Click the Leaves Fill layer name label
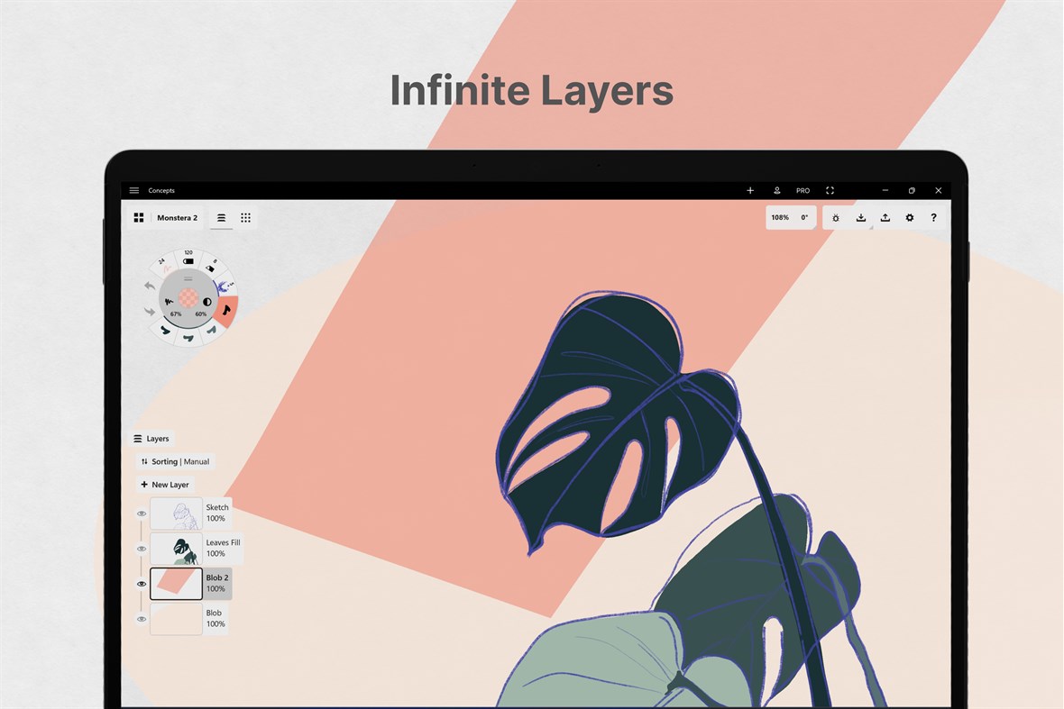The image size is (1064, 709). point(223,542)
